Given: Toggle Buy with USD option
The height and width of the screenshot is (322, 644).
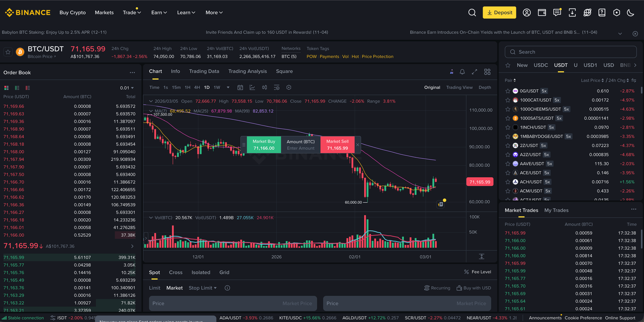Looking at the screenshot, I should pyautogui.click(x=474, y=288).
